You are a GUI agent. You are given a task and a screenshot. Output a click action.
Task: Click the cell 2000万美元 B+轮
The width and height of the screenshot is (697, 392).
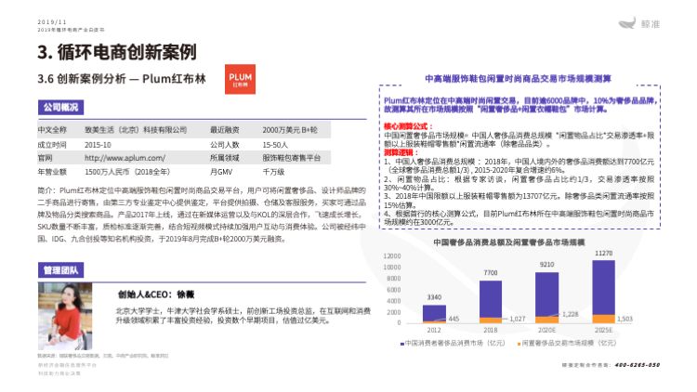[290, 130]
